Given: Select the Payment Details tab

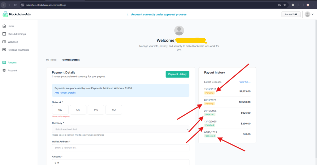Looking at the screenshot, I should [71, 60].
